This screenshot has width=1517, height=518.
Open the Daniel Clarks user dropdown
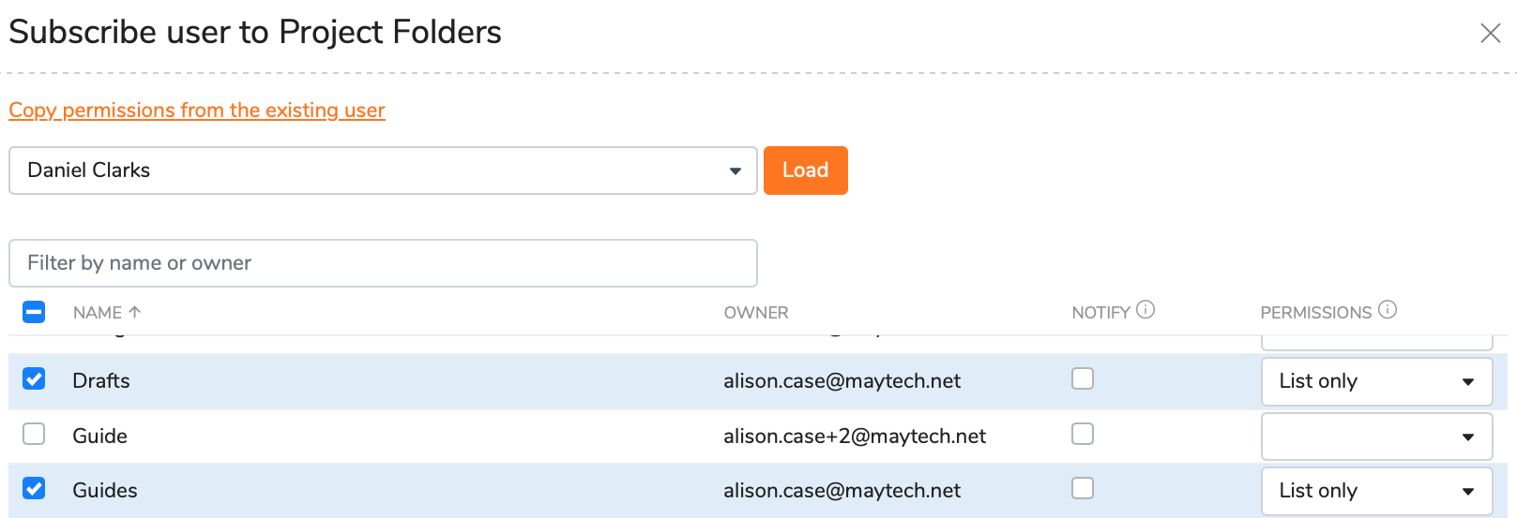[x=383, y=170]
